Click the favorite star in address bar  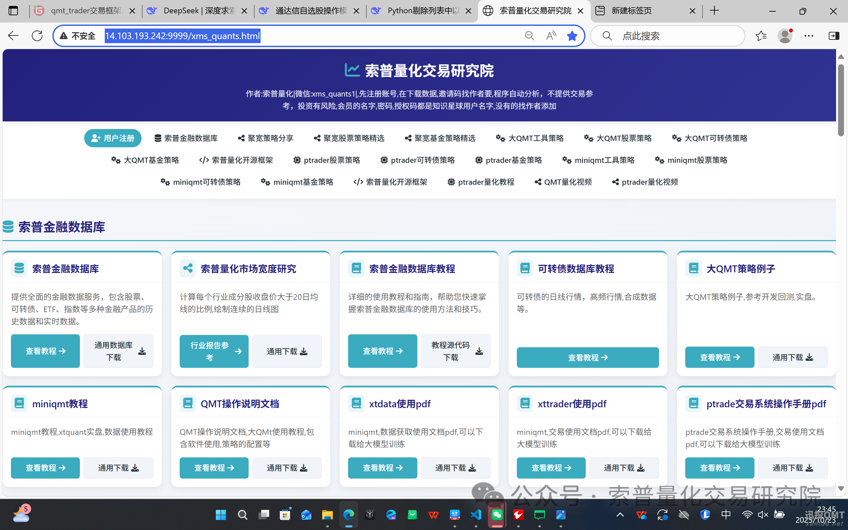(x=572, y=36)
